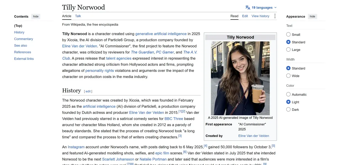Open the Instagram link
The width and height of the screenshot is (339, 165).
(x=76, y=147)
